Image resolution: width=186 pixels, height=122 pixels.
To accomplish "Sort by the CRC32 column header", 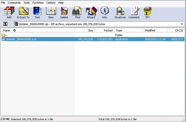I will pyautogui.click(x=176, y=30).
